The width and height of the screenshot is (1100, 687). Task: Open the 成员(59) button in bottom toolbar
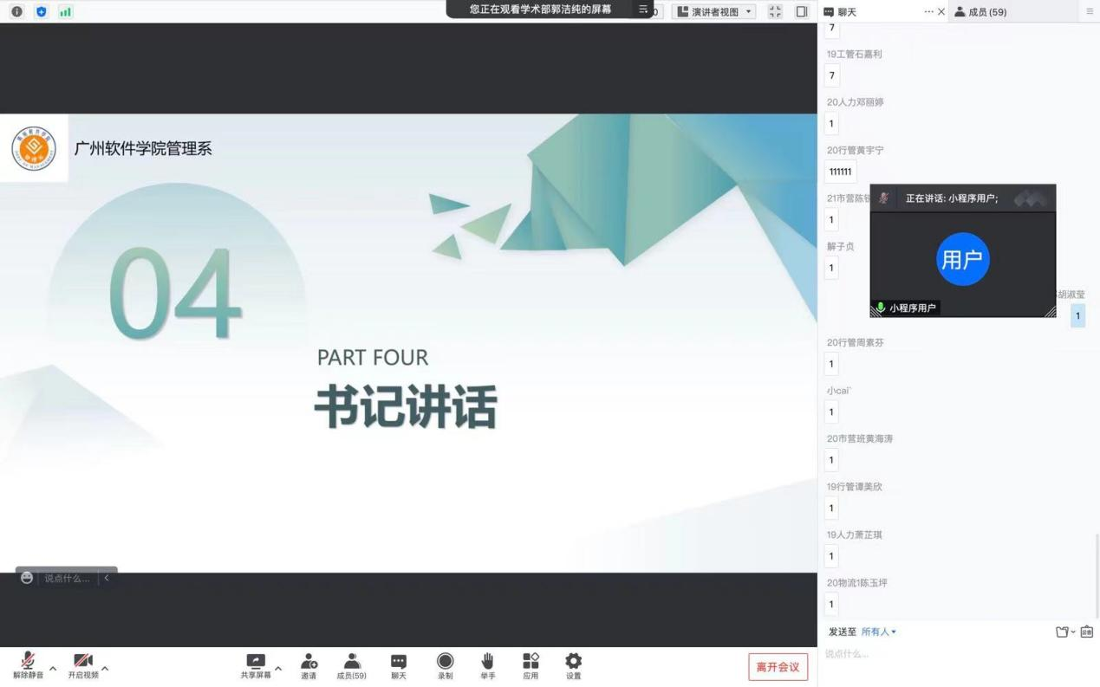[x=351, y=664]
